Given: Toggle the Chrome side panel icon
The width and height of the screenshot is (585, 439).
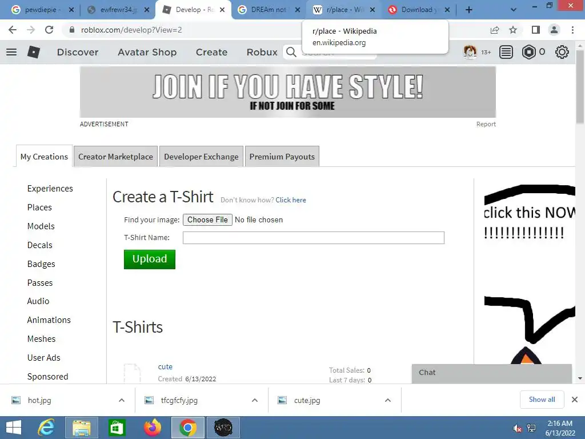Looking at the screenshot, I should pos(536,30).
